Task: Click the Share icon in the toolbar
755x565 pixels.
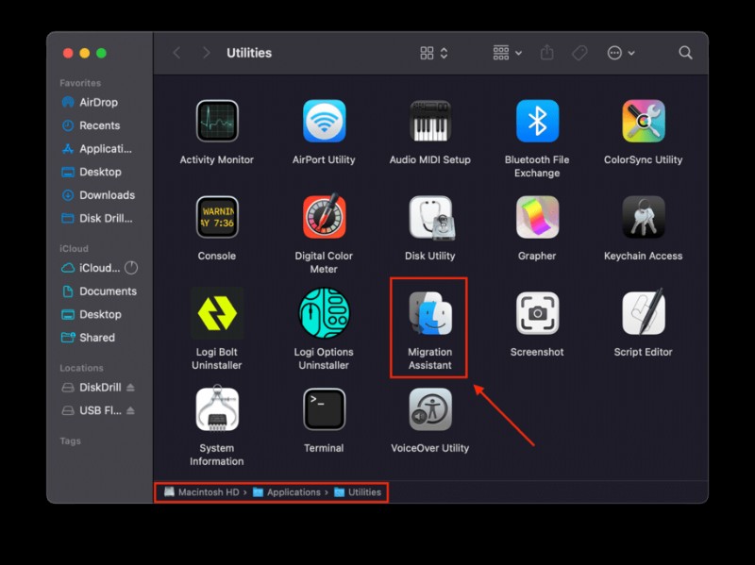Action: pos(546,53)
